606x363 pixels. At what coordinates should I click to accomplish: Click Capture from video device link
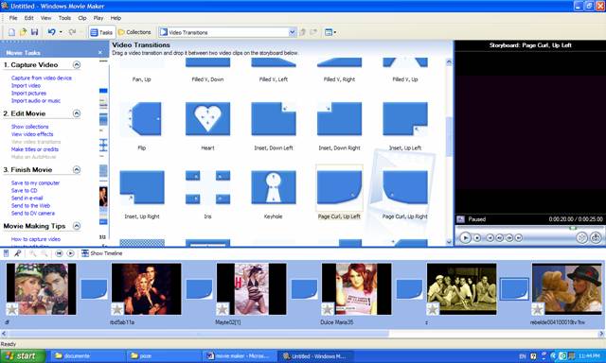(42, 78)
